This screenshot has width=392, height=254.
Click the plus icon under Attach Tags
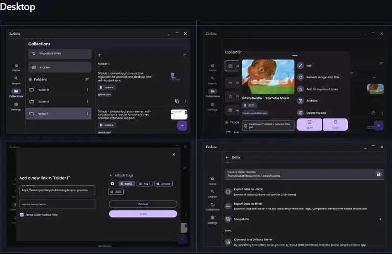click(112, 184)
